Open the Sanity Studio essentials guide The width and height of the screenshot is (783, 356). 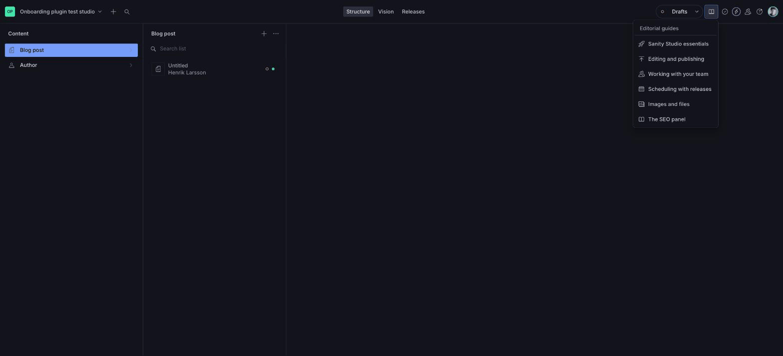pyautogui.click(x=676, y=44)
